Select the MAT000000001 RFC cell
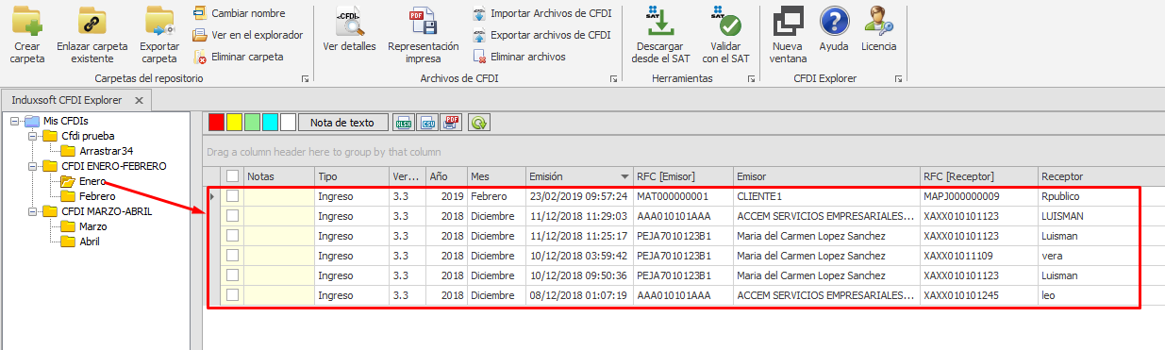Image resolution: width=1165 pixels, height=350 pixels. point(683,196)
